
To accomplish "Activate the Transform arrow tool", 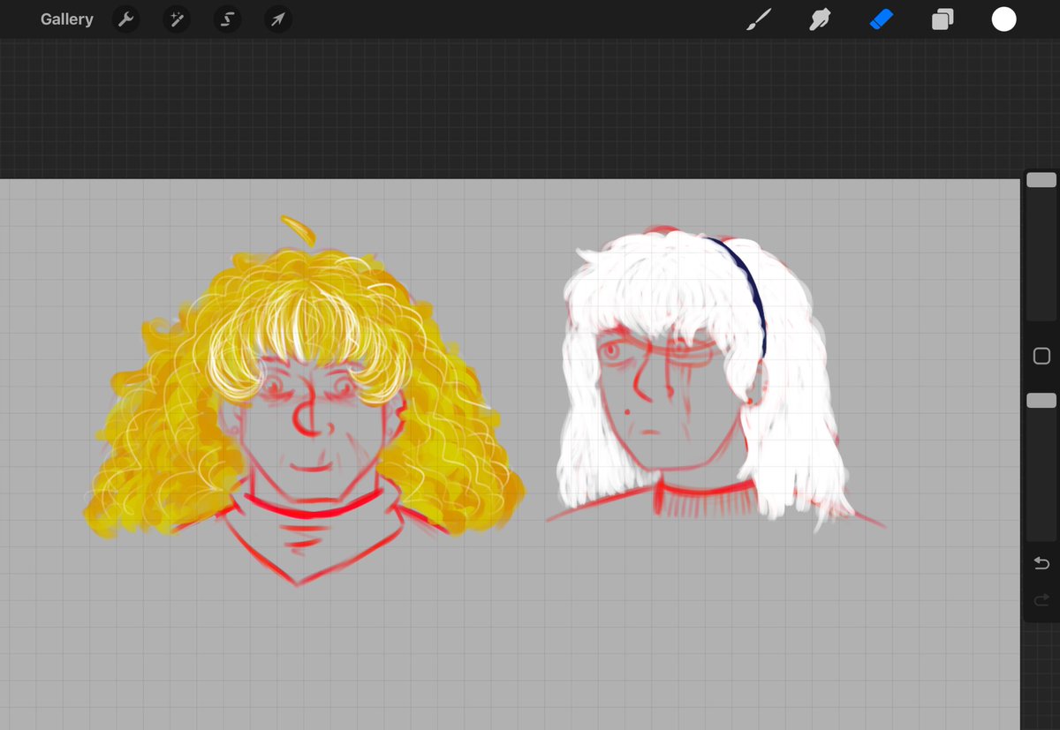I will coord(278,19).
